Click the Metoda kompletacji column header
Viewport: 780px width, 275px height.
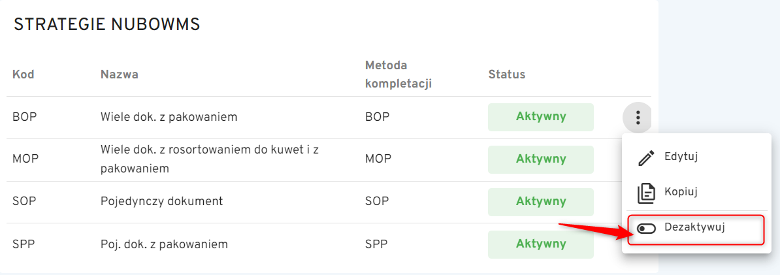pyautogui.click(x=398, y=74)
